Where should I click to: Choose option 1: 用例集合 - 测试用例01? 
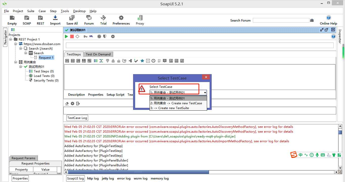pos(178,98)
